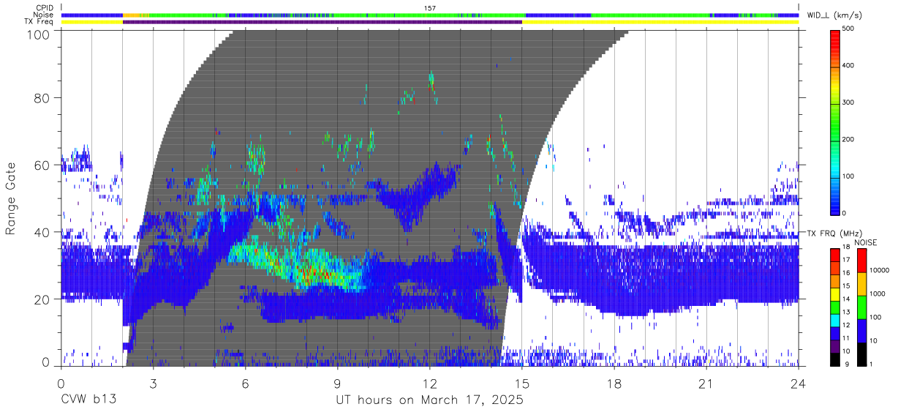
Task: Click the 'TX Freq' row label above the plot
Action: coord(39,22)
